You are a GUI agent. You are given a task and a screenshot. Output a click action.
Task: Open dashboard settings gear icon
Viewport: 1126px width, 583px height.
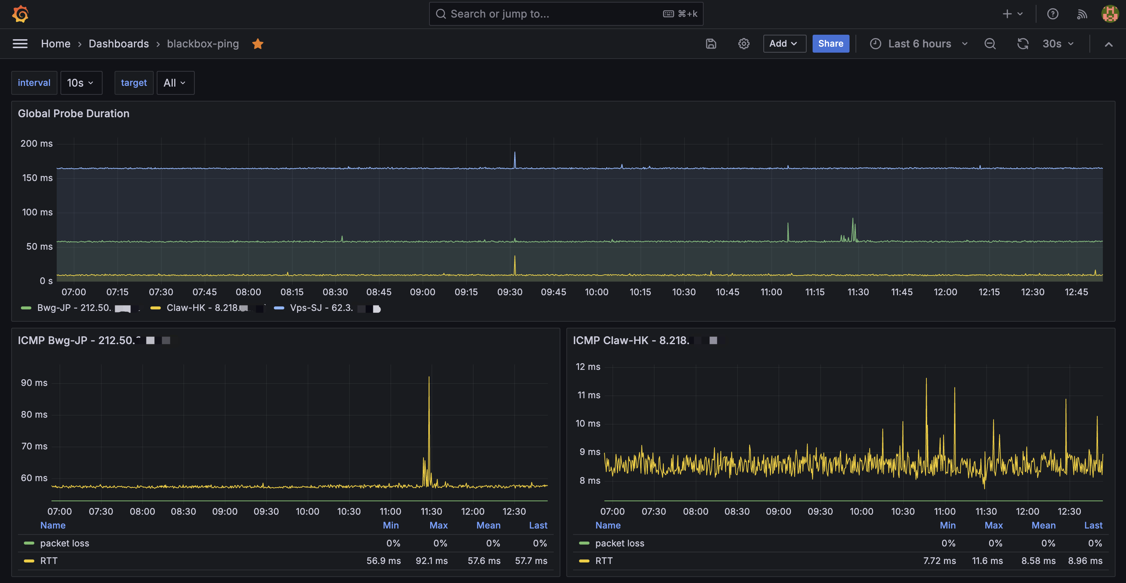click(x=744, y=44)
